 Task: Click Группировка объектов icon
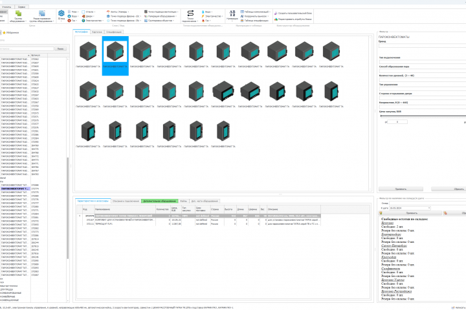click(146, 21)
